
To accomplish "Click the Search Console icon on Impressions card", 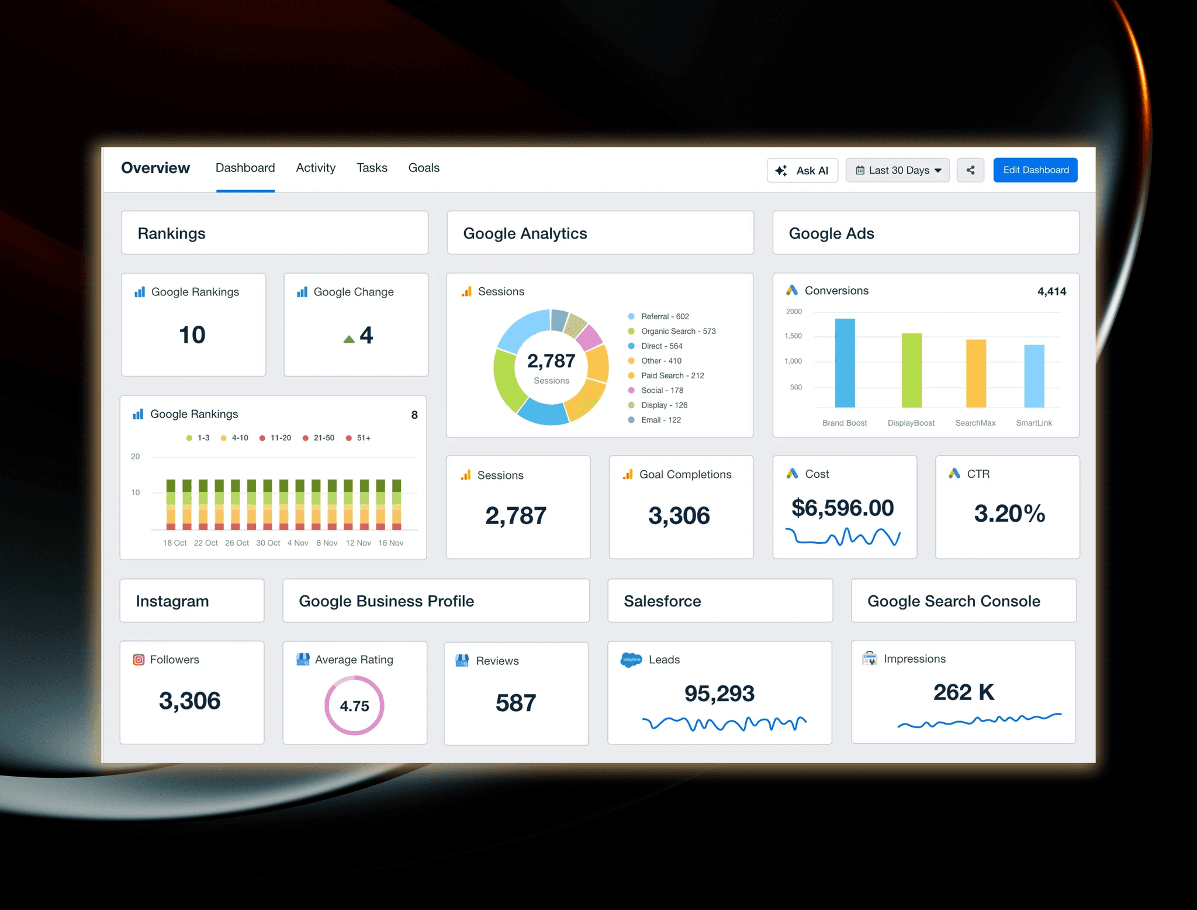I will [870, 659].
